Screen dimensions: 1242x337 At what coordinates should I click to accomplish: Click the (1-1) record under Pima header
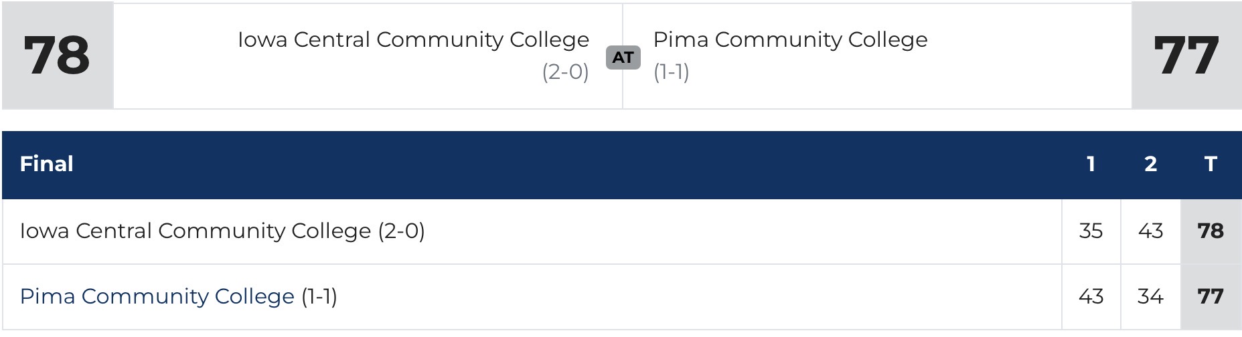tap(671, 72)
